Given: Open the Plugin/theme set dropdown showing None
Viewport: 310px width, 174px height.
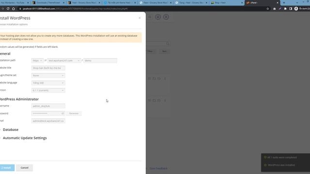Looking at the screenshot, I should 48,75.
